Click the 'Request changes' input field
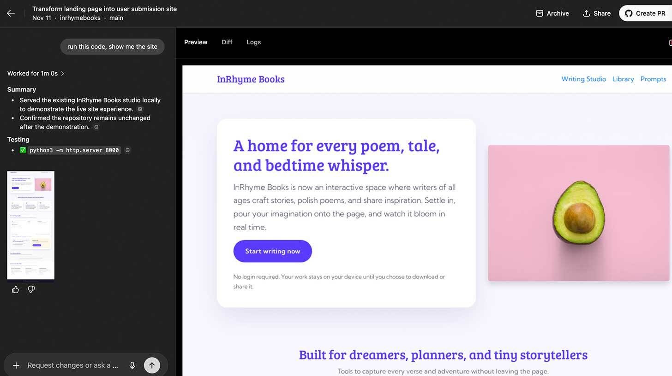Screen dimensions: 672x376 tap(72, 365)
